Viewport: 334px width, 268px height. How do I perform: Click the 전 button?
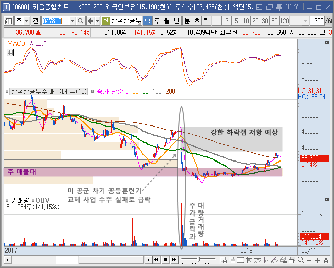click(36, 21)
